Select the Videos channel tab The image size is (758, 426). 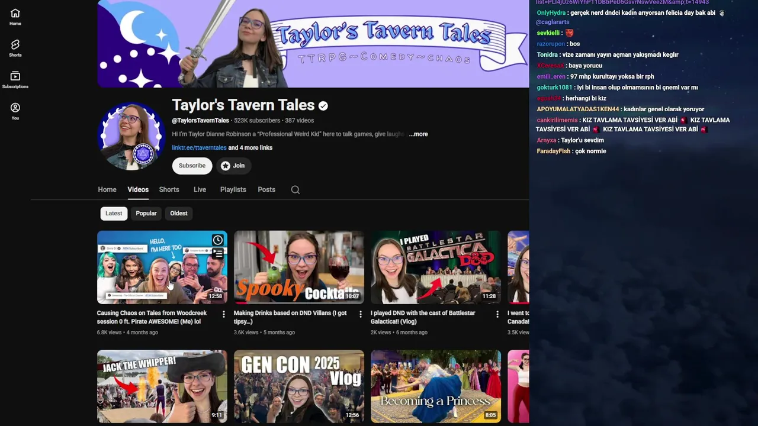coord(138,189)
